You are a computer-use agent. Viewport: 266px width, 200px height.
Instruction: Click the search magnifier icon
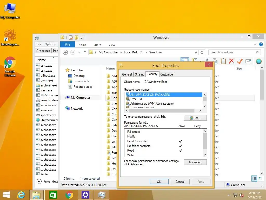click(x=257, y=52)
